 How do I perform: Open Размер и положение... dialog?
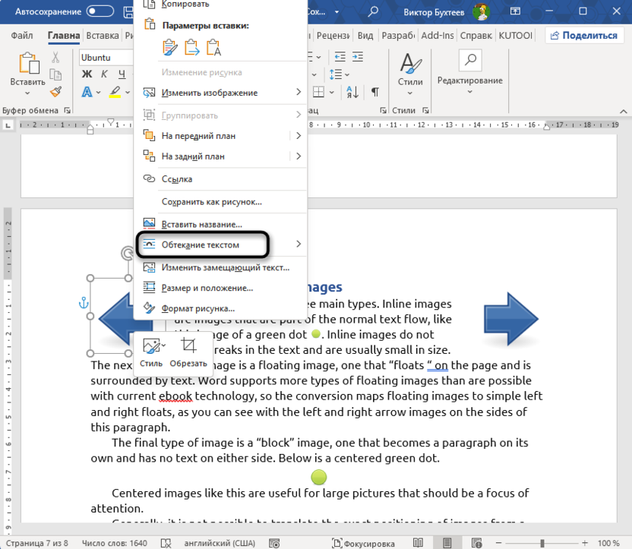tap(221, 288)
